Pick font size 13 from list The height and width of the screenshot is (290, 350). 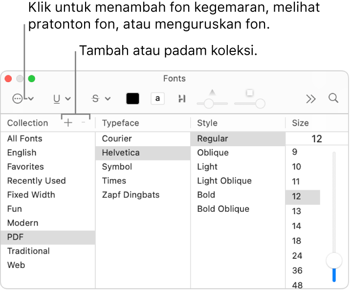click(303, 211)
